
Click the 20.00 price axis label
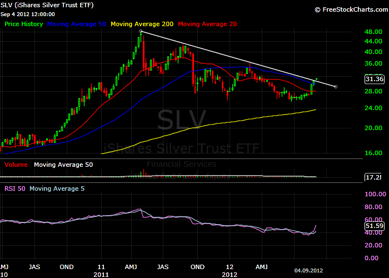pos(373,128)
